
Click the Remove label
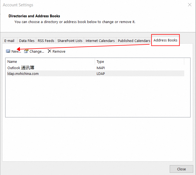coord(59,51)
